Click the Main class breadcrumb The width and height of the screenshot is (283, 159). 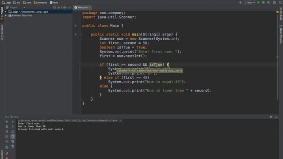[54, 3]
